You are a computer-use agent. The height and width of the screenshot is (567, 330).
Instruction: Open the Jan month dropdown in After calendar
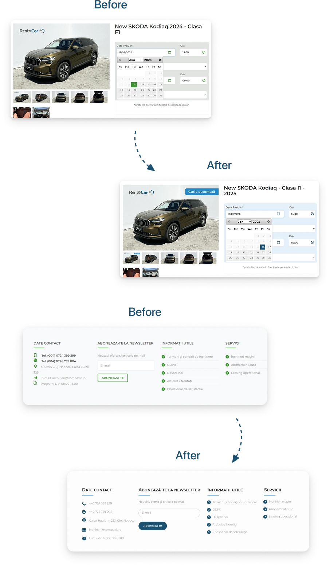click(x=244, y=222)
